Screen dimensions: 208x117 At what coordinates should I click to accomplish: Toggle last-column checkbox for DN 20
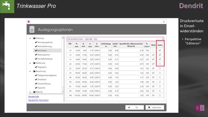point(160,64)
